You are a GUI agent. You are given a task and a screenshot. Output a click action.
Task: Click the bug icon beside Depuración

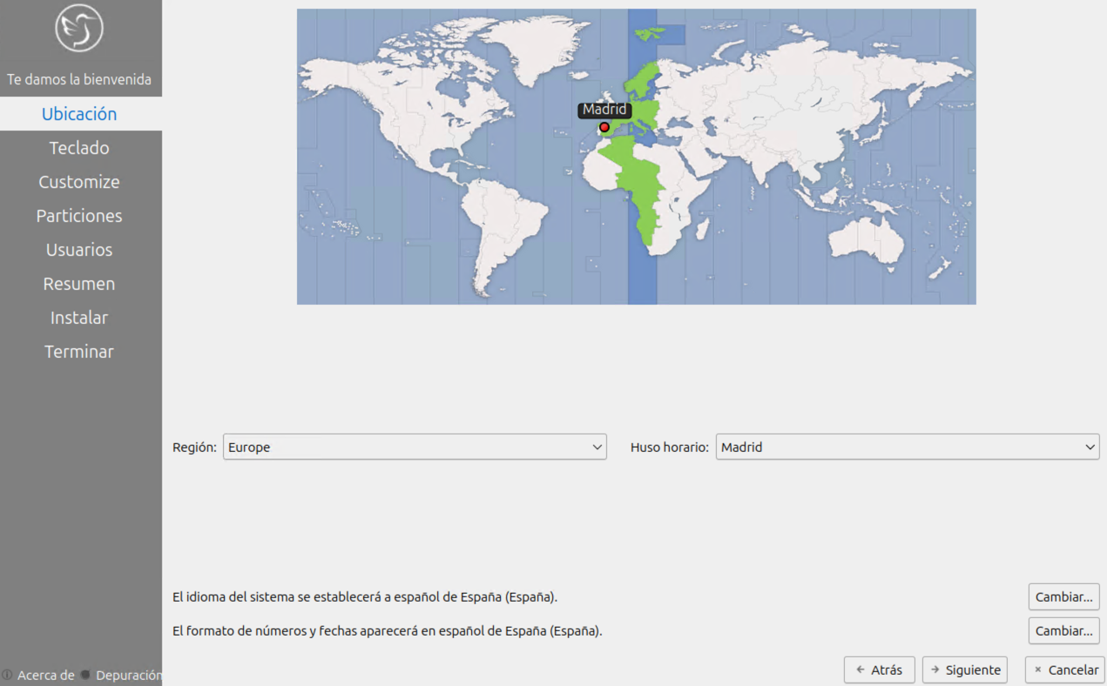click(x=85, y=675)
